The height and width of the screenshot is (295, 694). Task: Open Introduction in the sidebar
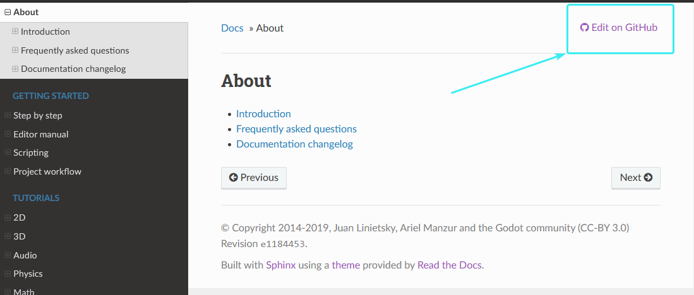(x=45, y=32)
